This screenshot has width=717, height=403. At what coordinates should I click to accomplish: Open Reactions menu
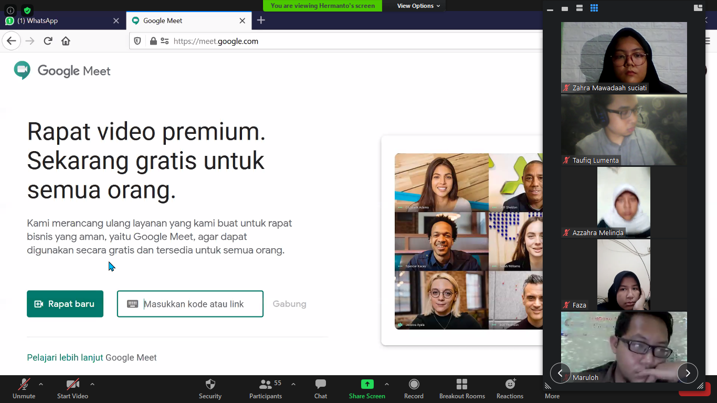click(x=510, y=389)
